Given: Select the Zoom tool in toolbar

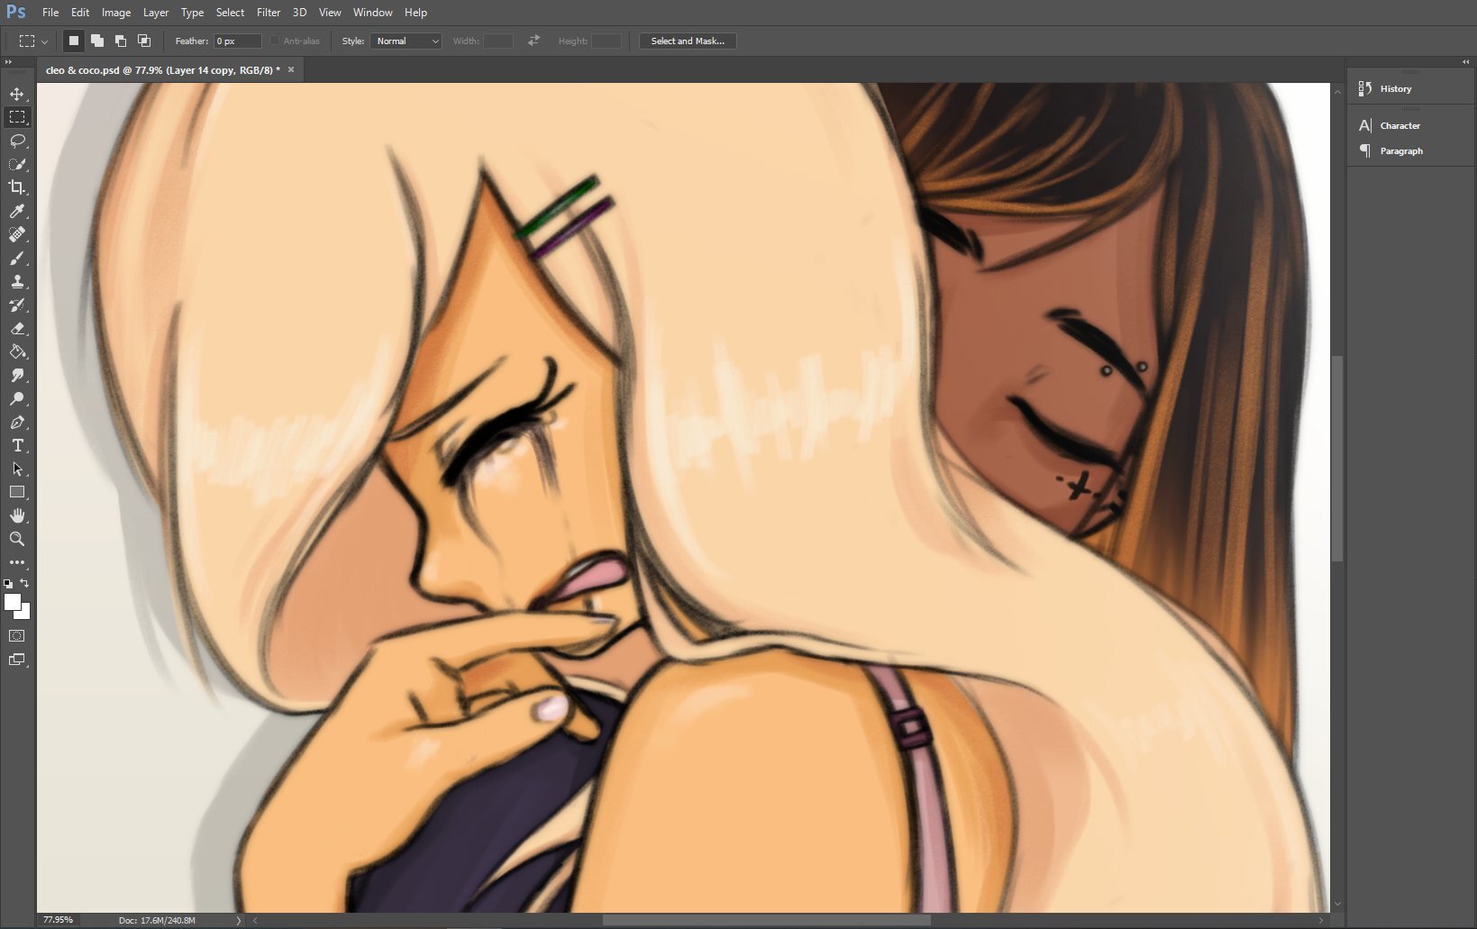Looking at the screenshot, I should pos(17,539).
